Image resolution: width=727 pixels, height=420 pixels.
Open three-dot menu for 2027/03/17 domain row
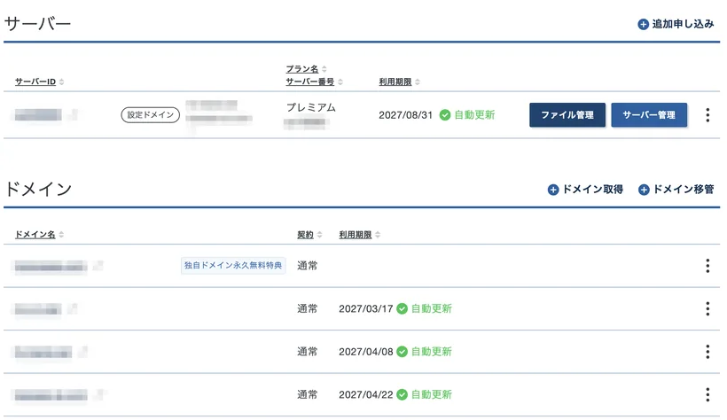click(x=707, y=308)
